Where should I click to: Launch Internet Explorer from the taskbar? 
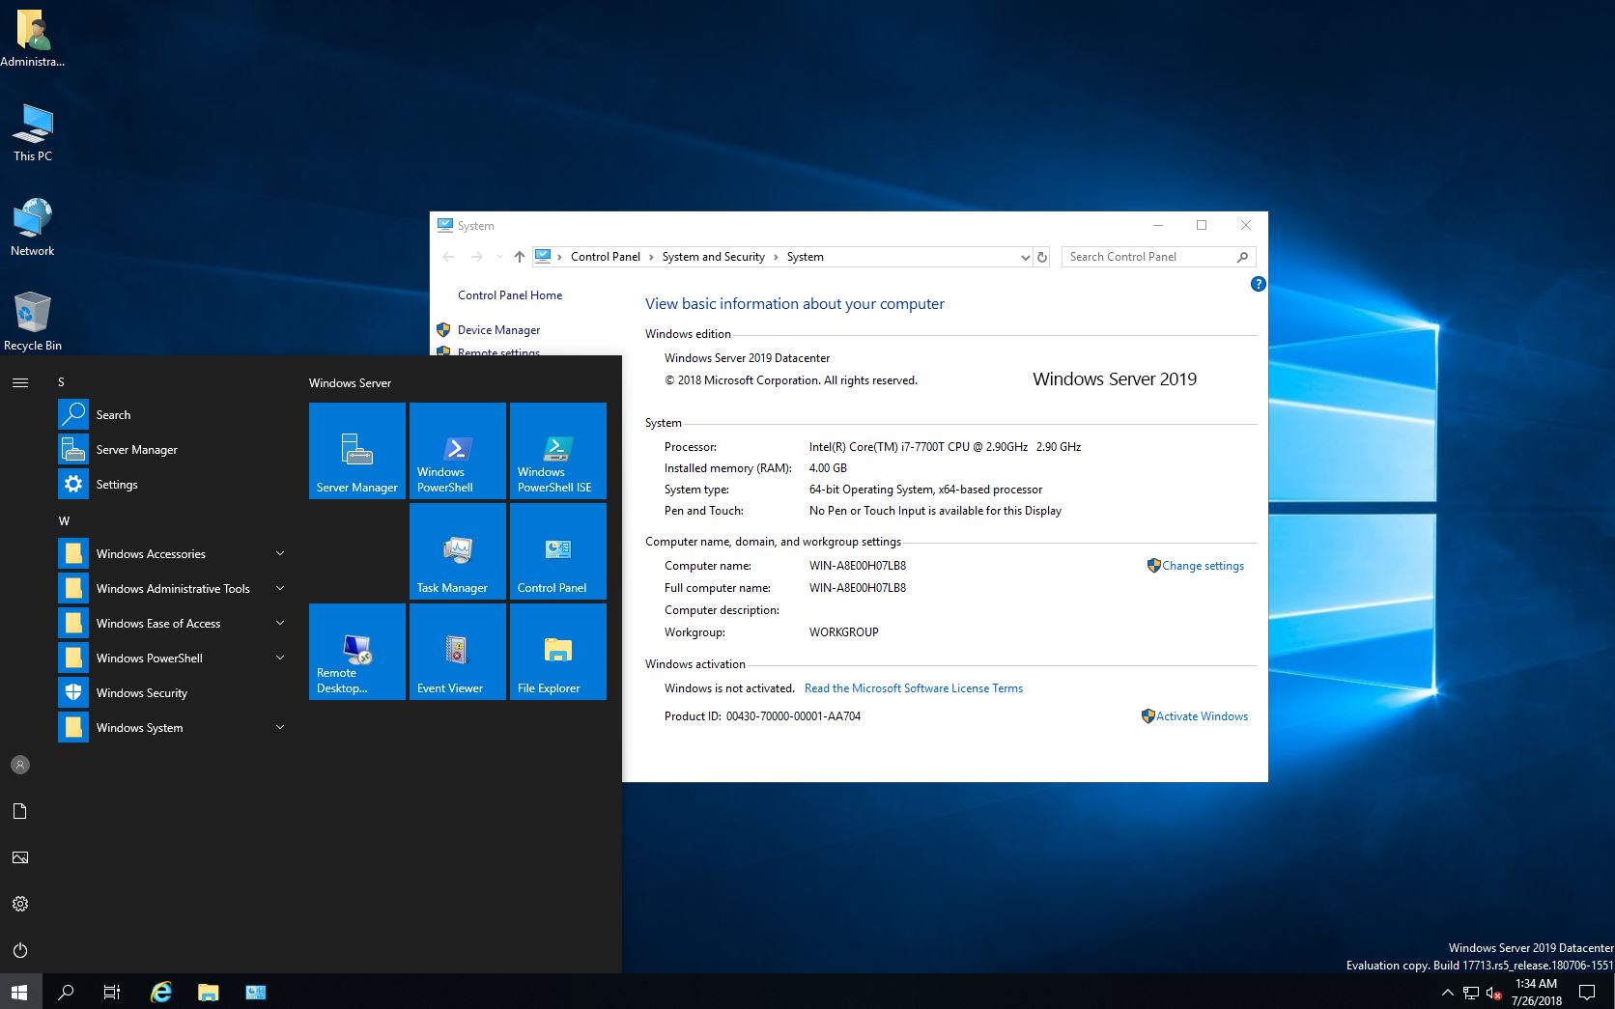[x=161, y=992]
